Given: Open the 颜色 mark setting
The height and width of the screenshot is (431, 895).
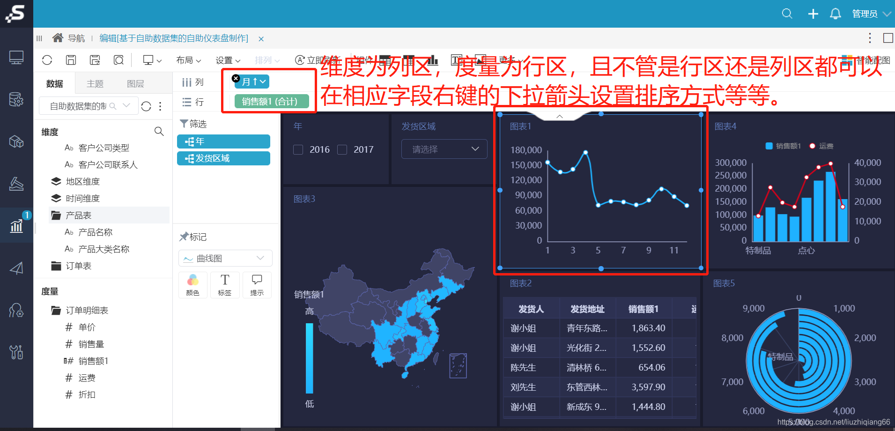Looking at the screenshot, I should click(x=193, y=285).
